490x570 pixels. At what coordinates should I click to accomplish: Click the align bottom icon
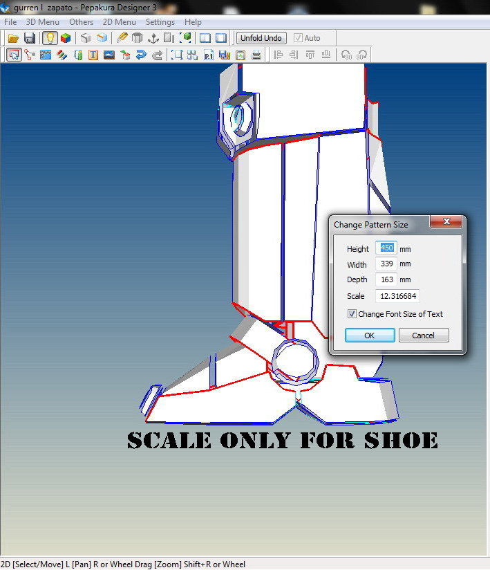coord(326,55)
